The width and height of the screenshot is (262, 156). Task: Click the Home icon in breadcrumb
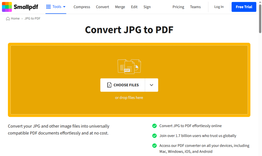tap(8, 18)
